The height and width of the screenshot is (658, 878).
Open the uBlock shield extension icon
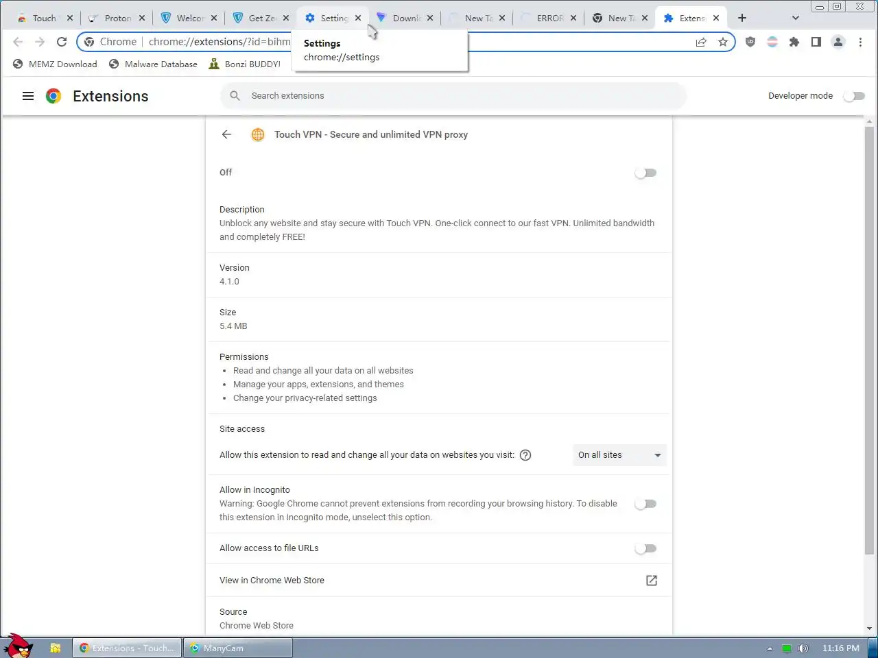point(750,42)
